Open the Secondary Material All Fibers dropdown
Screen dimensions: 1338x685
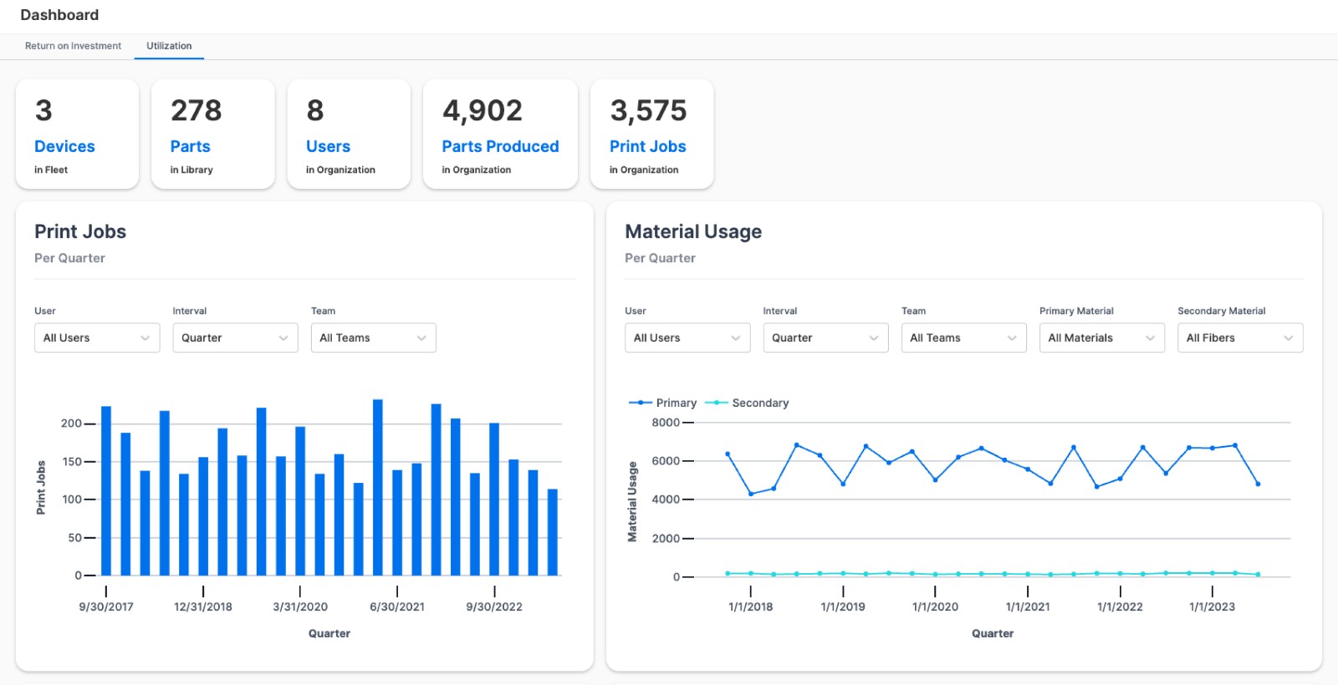1239,337
